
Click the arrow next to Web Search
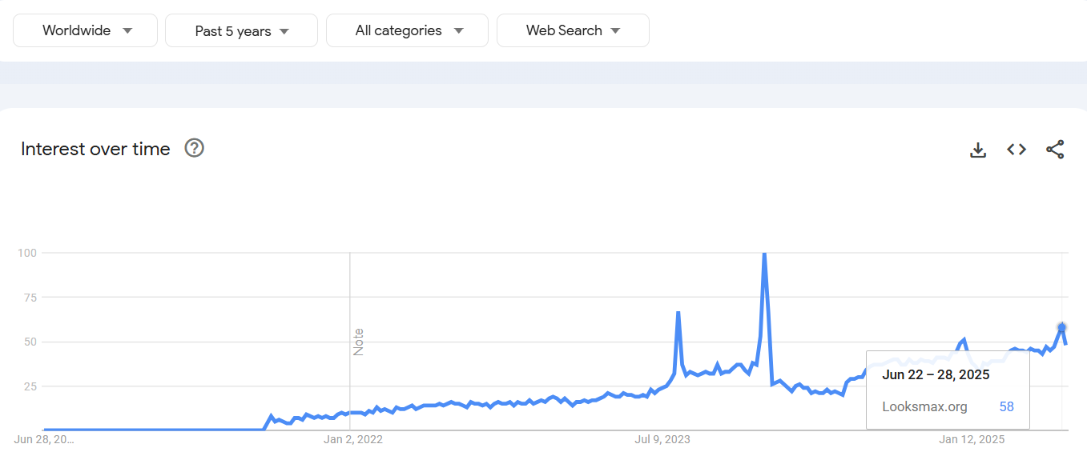[x=615, y=31]
